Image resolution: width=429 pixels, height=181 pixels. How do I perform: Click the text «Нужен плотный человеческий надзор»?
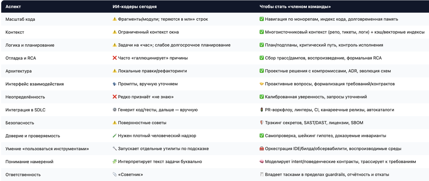point(157,136)
